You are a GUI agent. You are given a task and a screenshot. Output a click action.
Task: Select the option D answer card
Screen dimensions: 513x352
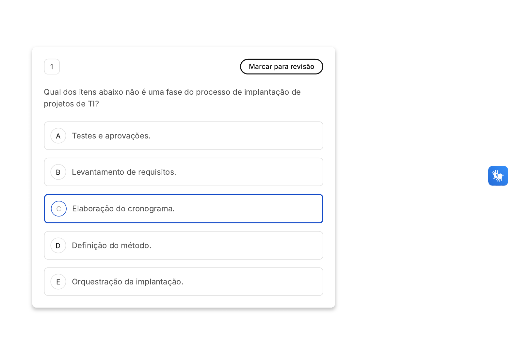click(229, 246)
